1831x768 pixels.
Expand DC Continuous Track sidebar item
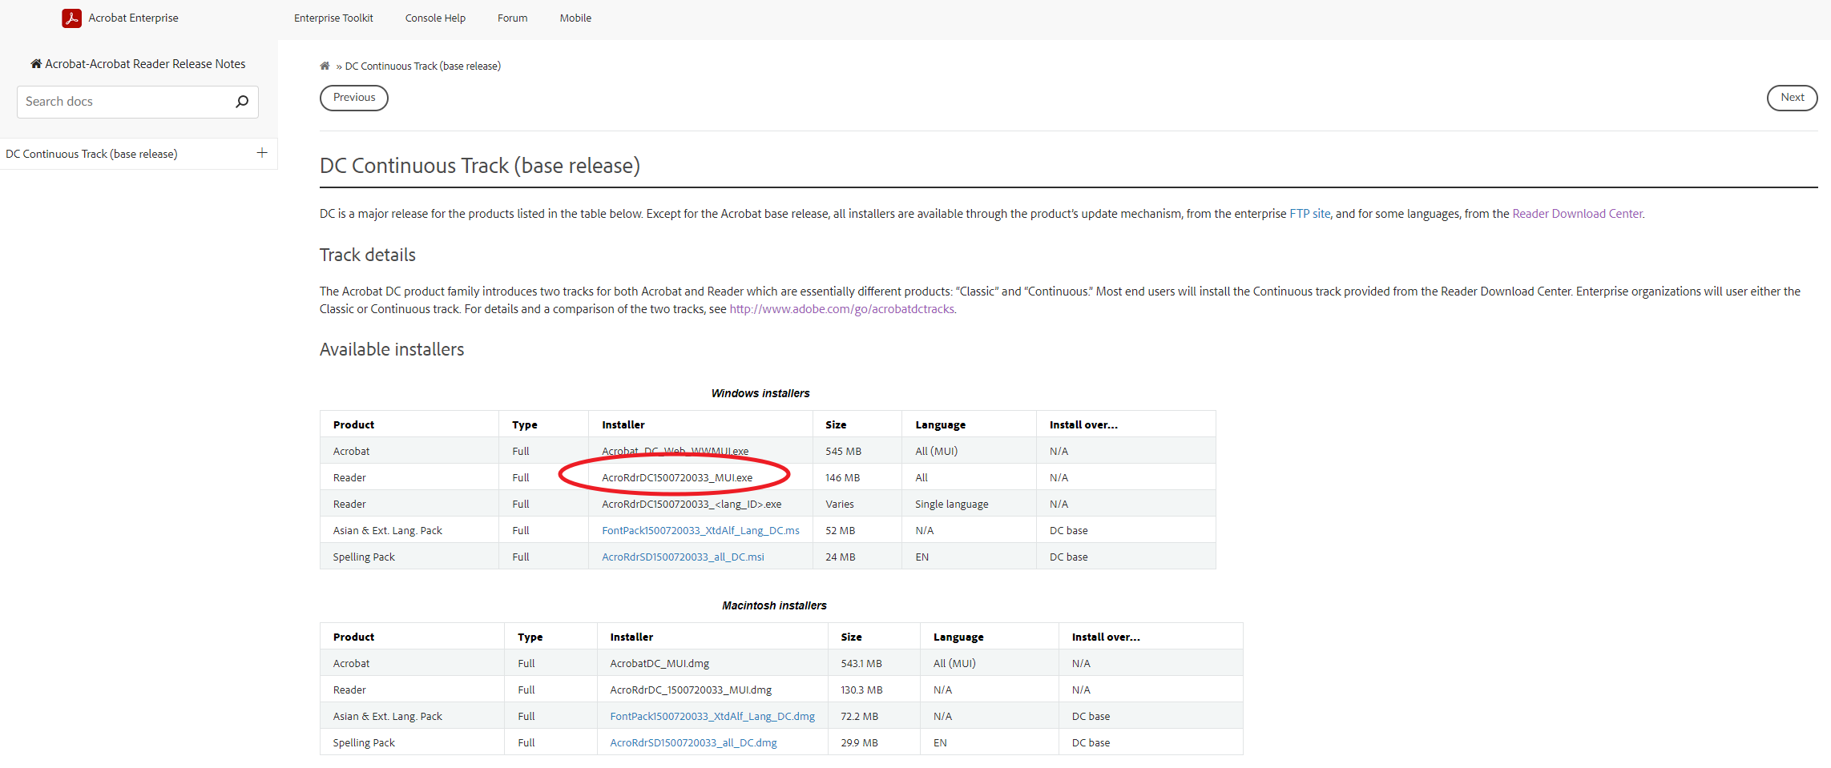click(x=262, y=153)
